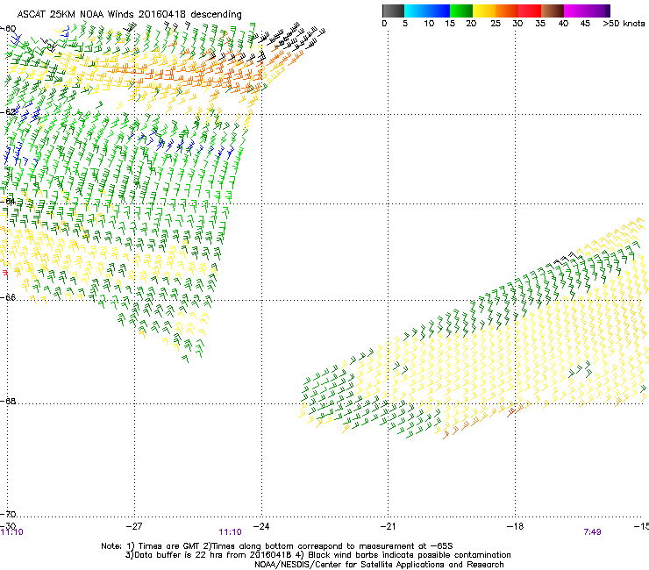Click the purple 7:49 swath time label
Viewport: 649px width, 570px height.
592,532
